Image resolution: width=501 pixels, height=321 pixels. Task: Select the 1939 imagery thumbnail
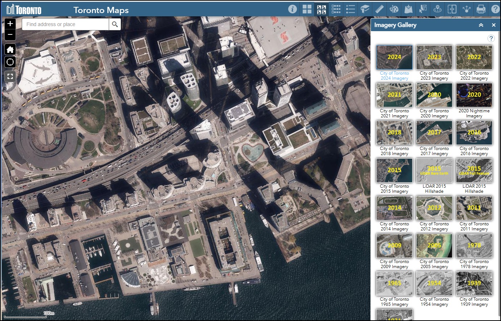[474, 283]
